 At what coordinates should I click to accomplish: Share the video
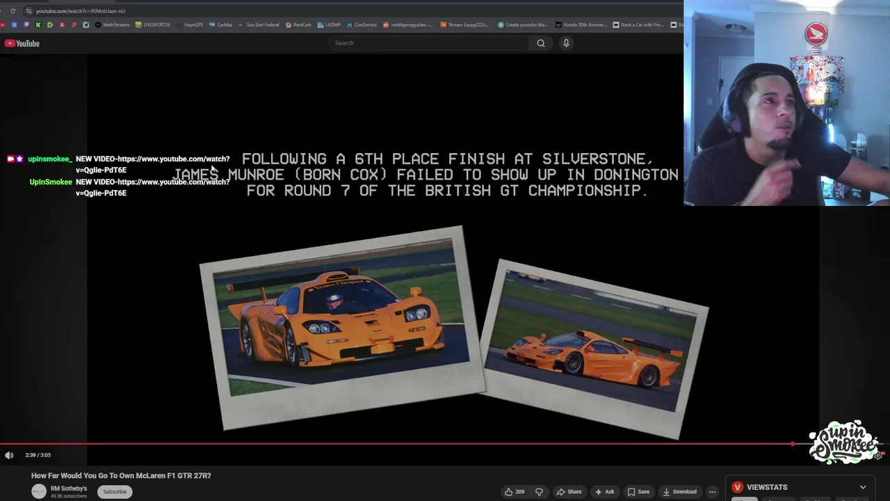568,492
